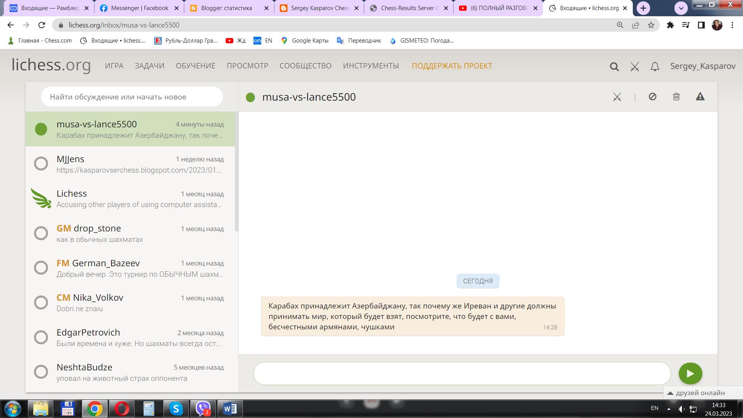Challenge musa-vs-lance5500 via crossed swords icon
Screen dimensions: 743x418
click(617, 97)
